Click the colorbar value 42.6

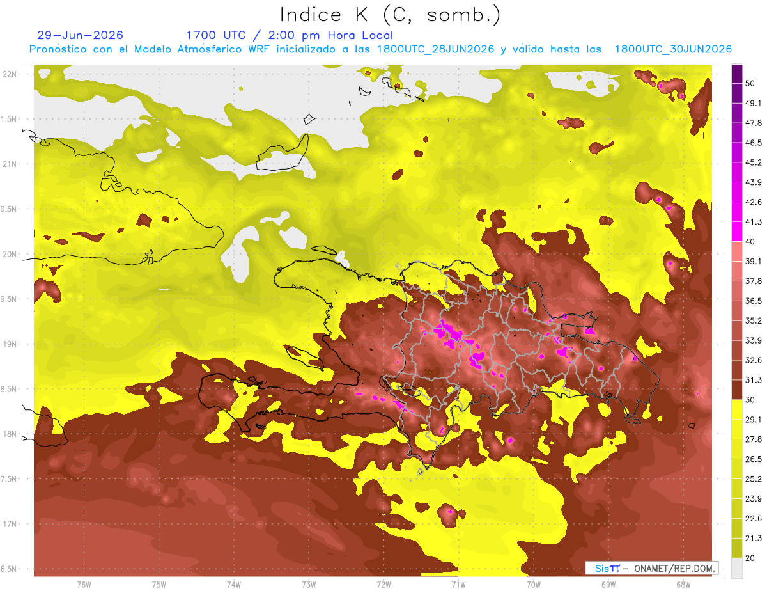[753, 202]
